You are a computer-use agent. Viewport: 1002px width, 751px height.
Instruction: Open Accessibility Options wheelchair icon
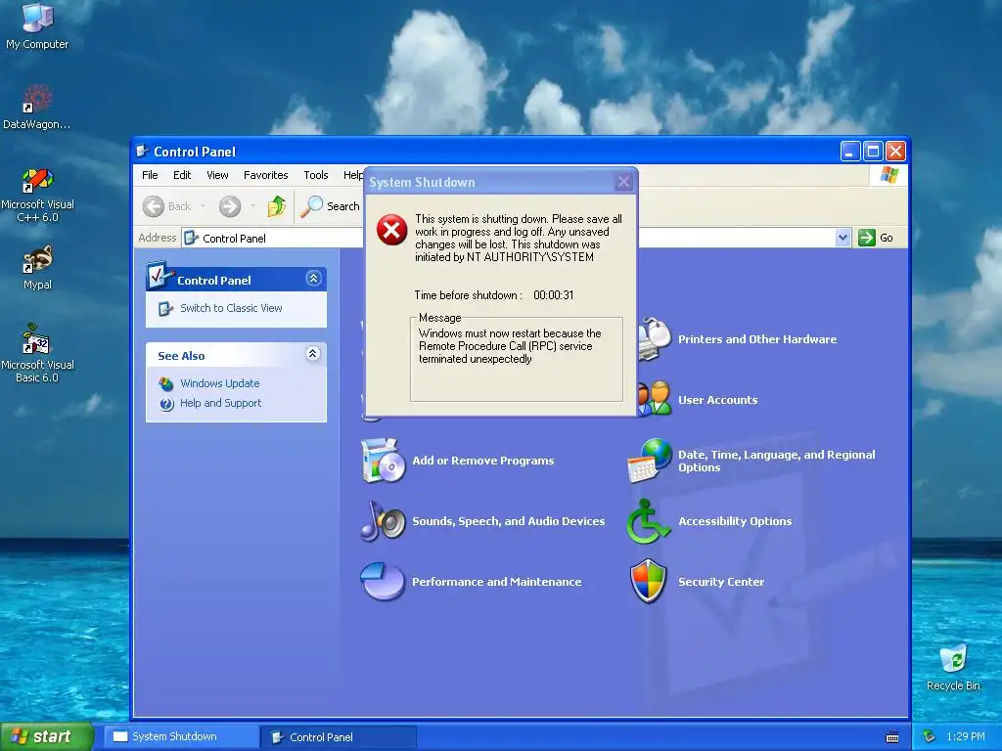coord(648,521)
